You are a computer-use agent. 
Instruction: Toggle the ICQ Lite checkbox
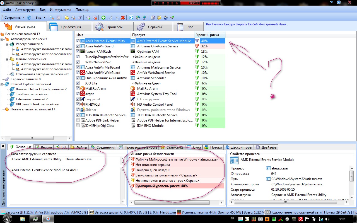click(78, 83)
